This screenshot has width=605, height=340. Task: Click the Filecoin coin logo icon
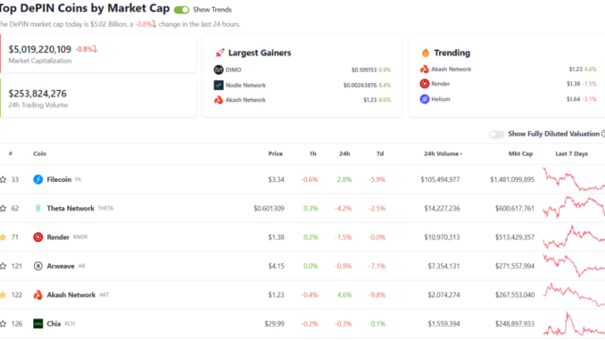(37, 179)
